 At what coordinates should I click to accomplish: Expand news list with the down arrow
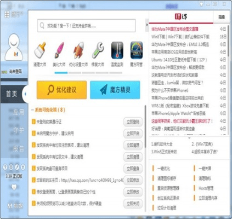tap(189, 138)
